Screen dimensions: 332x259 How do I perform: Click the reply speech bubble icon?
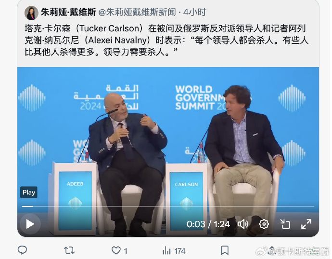tap(22, 250)
